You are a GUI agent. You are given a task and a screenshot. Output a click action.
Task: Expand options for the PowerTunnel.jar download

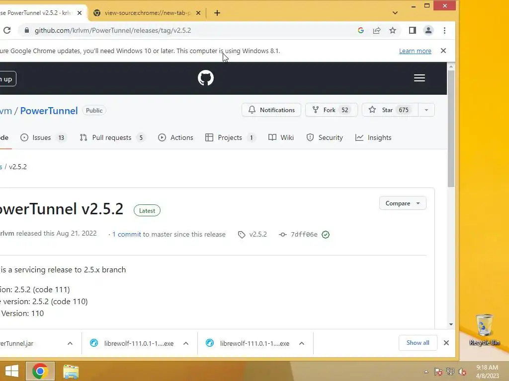pyautogui.click(x=70, y=343)
